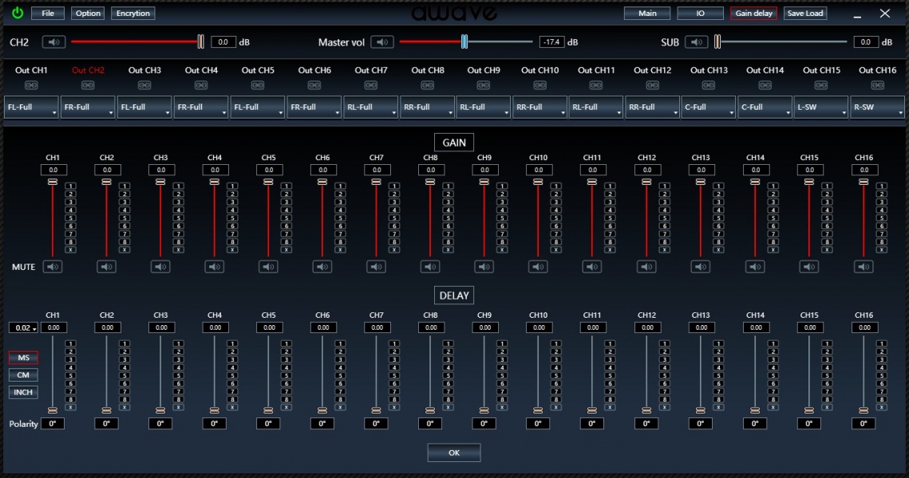Select Out CH9 channel label
Screen dimensions: 909x478
click(x=484, y=70)
